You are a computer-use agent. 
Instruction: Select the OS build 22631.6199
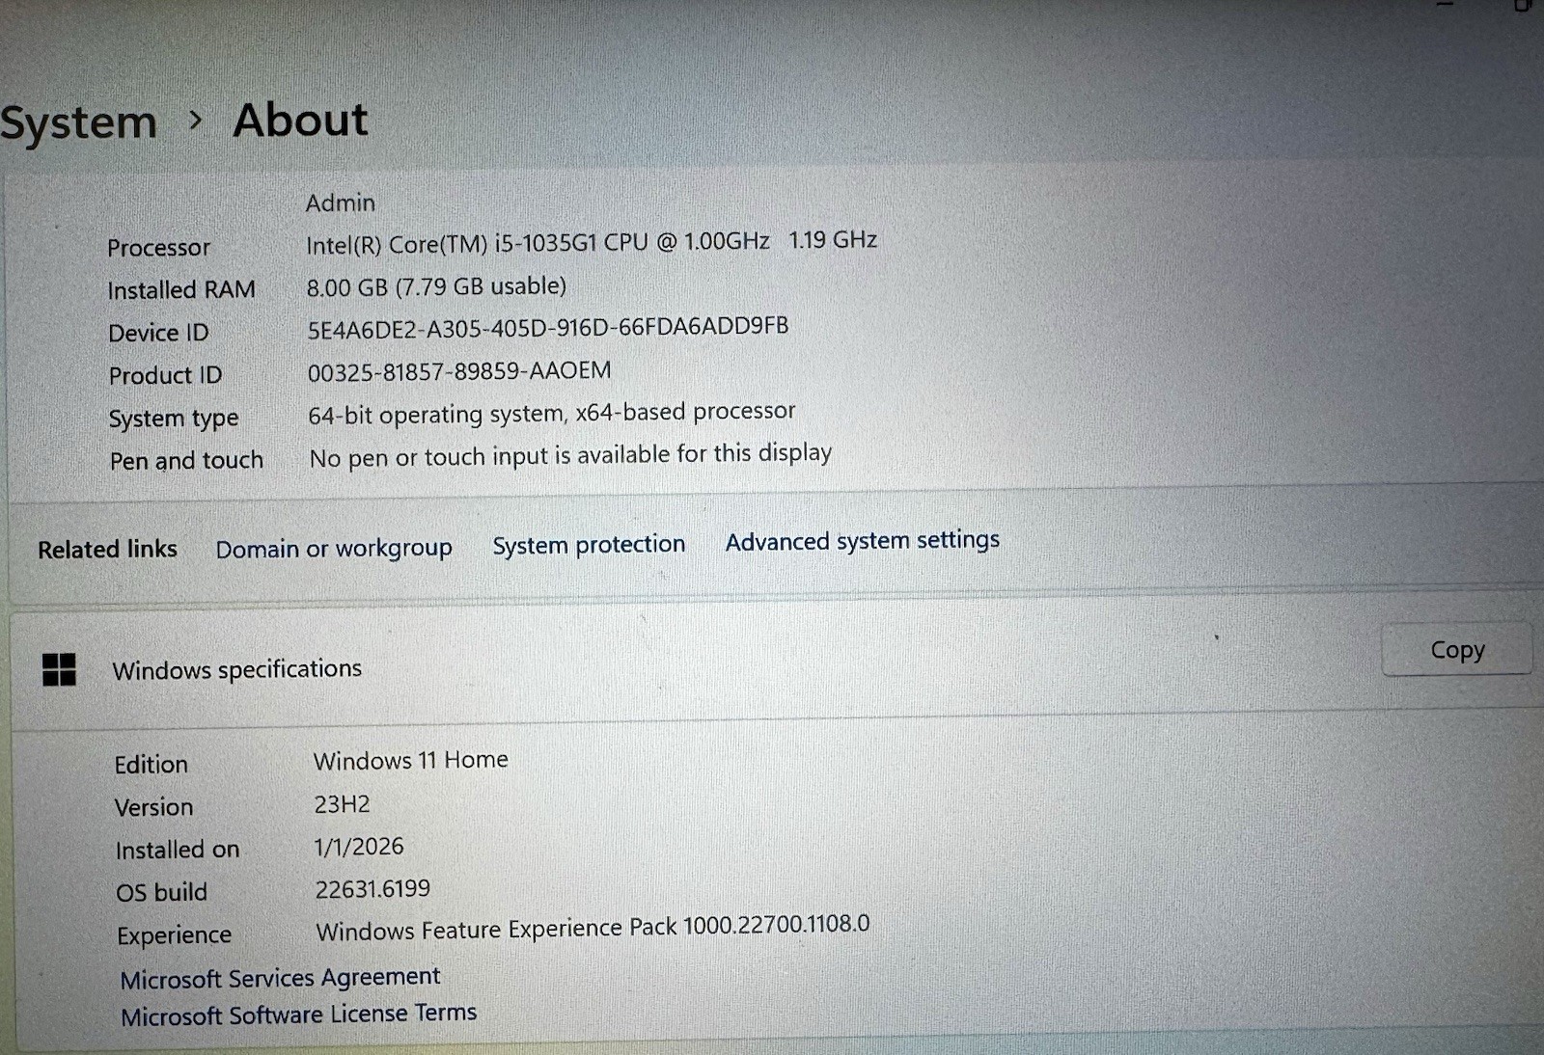pos(372,888)
